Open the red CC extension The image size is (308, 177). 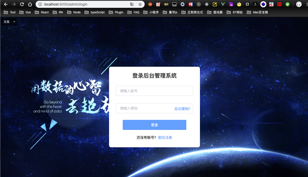tap(279, 4)
